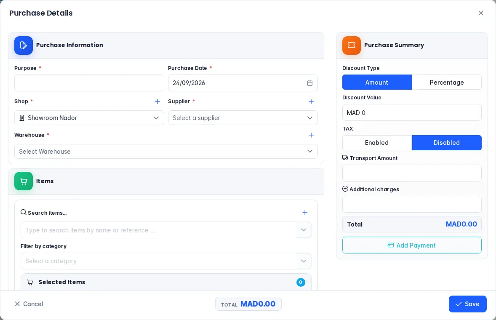Focus the Transport Amount input
Viewport: 496px width, 320px height.
(412, 173)
